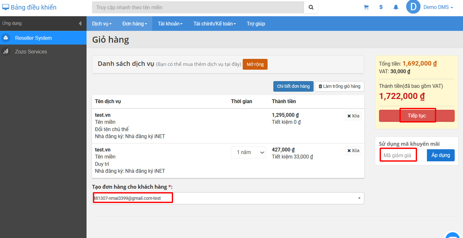Click the Zozo Services sidebar icon
The image size is (463, 238).
(x=6, y=52)
